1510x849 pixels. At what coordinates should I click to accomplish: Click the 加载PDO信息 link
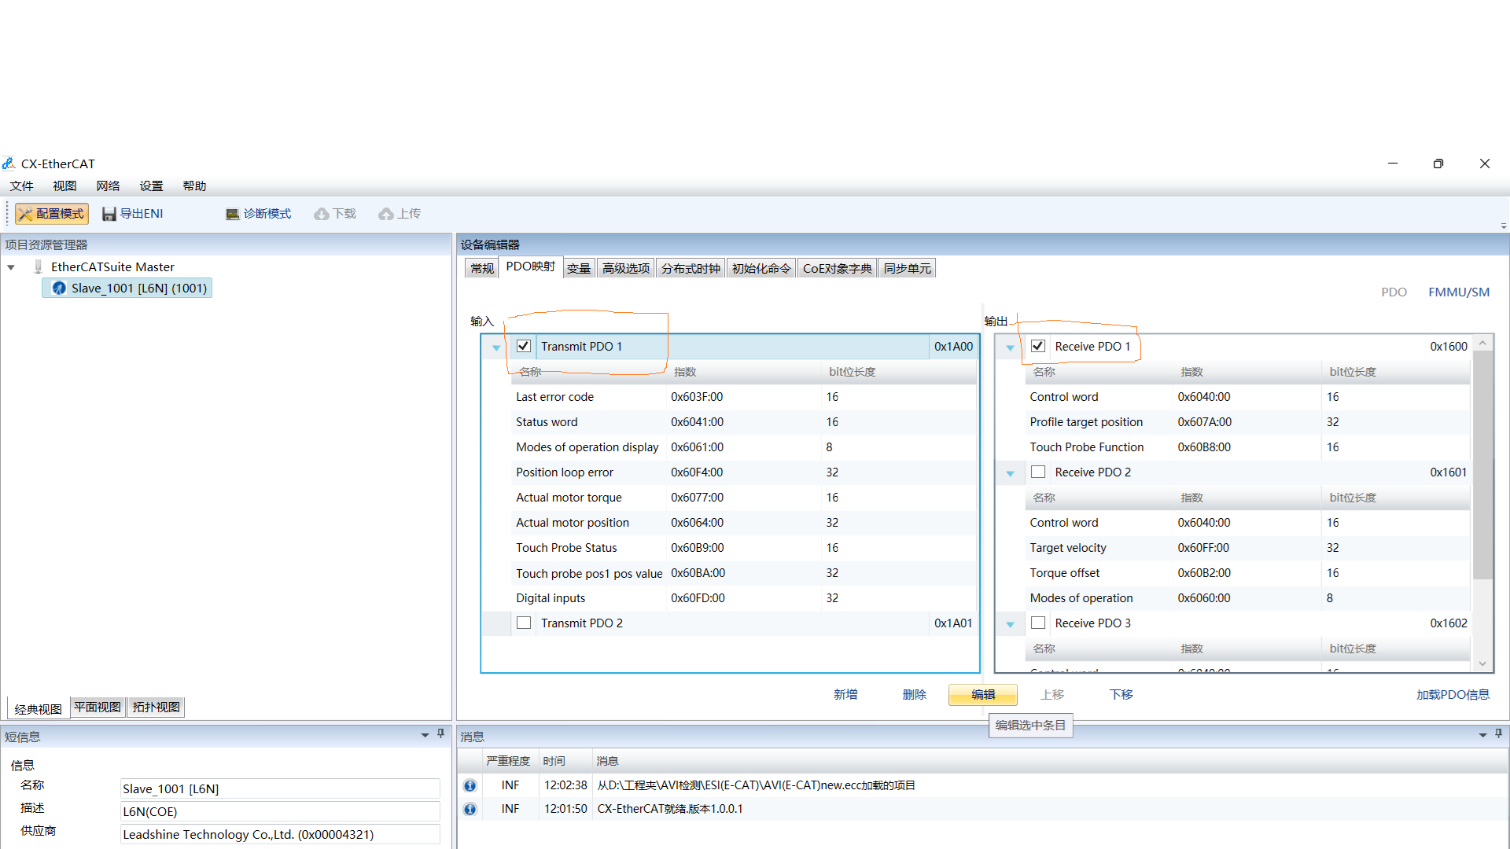coord(1452,695)
